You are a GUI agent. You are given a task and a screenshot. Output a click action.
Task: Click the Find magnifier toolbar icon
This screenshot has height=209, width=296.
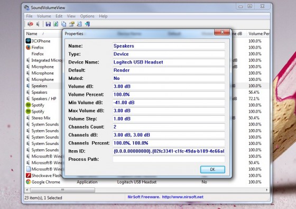tap(79, 24)
